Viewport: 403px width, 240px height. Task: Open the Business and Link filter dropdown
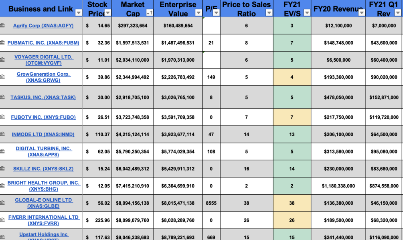[x=79, y=12]
